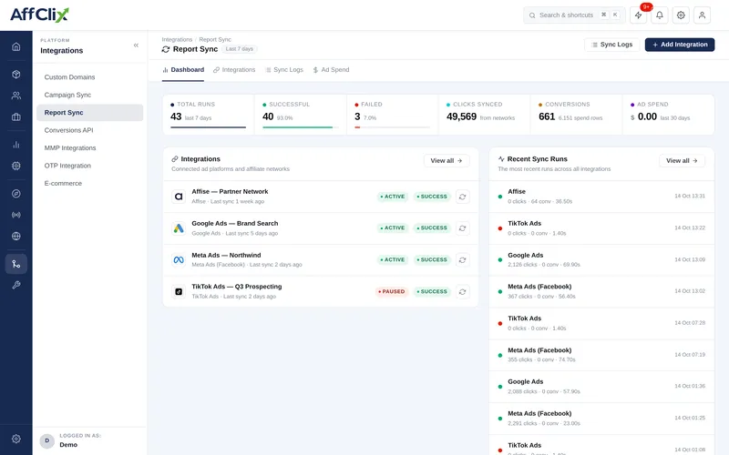Open the briefcase icon in left rail
Image resolution: width=729 pixels, height=455 pixels.
click(15, 117)
